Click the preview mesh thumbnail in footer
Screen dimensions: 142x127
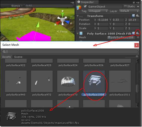coord(11,116)
